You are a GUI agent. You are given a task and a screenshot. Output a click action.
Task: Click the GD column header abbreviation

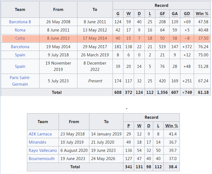(187, 14)
